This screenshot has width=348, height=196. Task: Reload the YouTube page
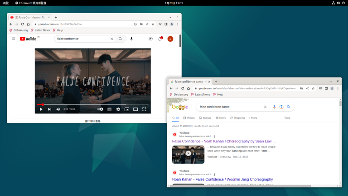point(22,24)
